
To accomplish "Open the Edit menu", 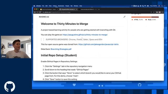I will pos(46,6).
